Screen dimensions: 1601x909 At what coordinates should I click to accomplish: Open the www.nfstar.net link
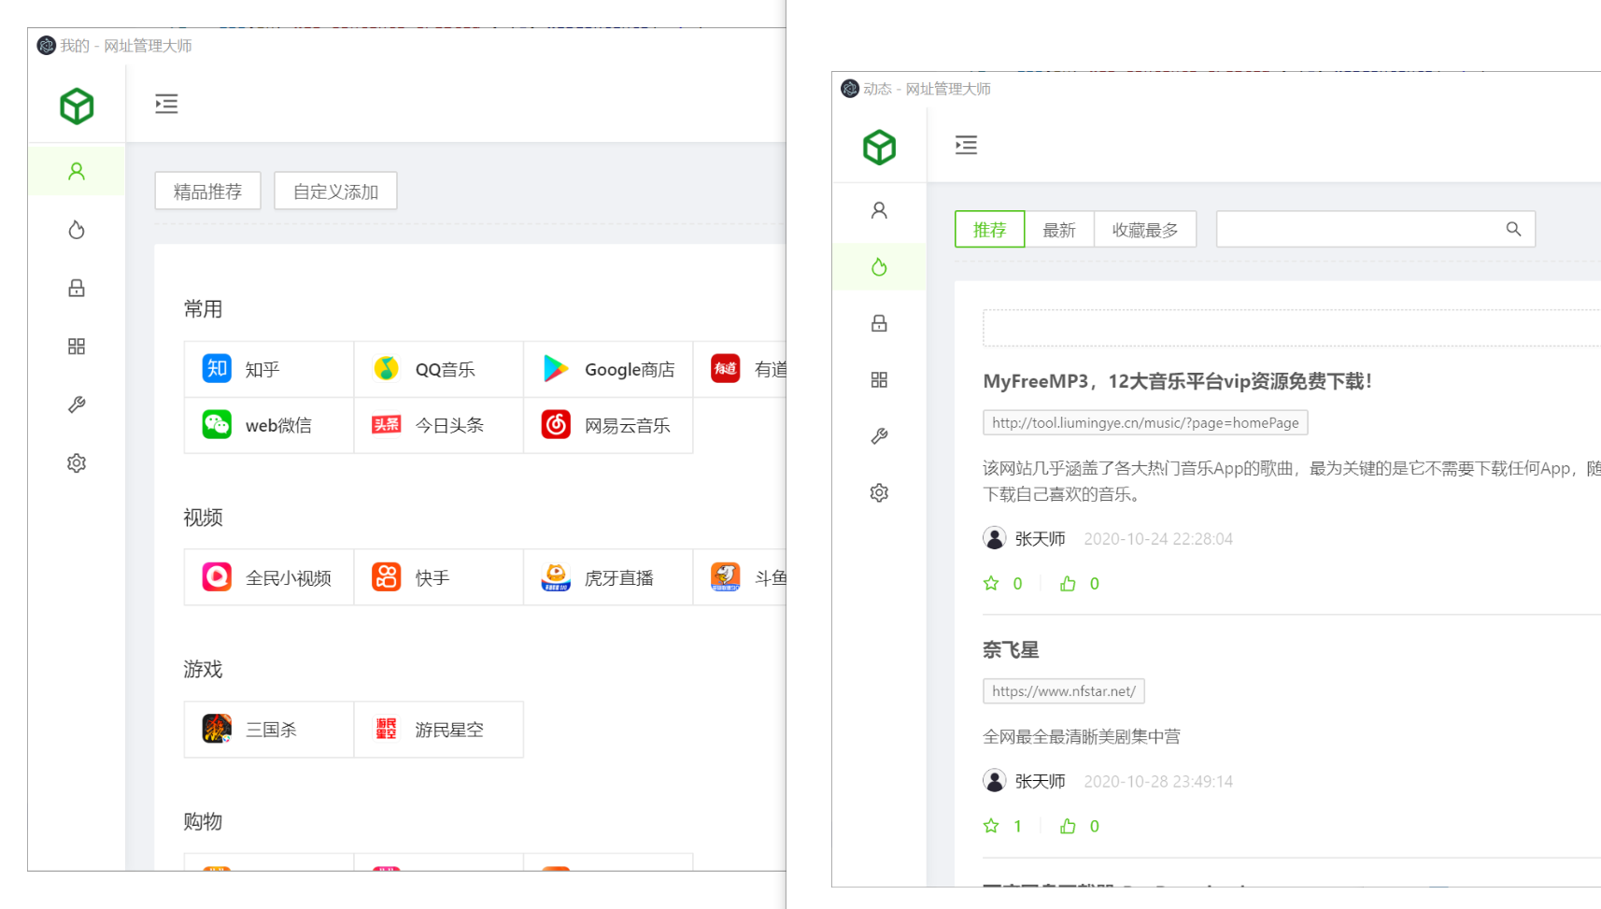(1064, 691)
